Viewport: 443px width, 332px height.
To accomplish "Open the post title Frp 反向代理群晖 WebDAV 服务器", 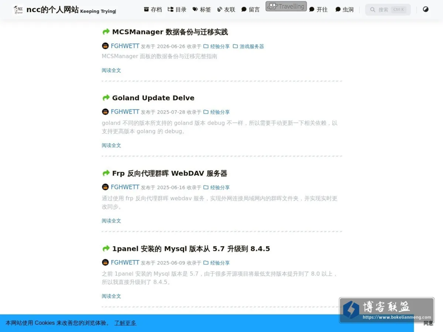I will pos(170,173).
